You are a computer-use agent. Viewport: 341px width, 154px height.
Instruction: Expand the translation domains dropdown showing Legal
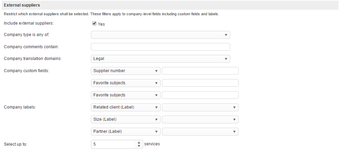(x=160, y=59)
